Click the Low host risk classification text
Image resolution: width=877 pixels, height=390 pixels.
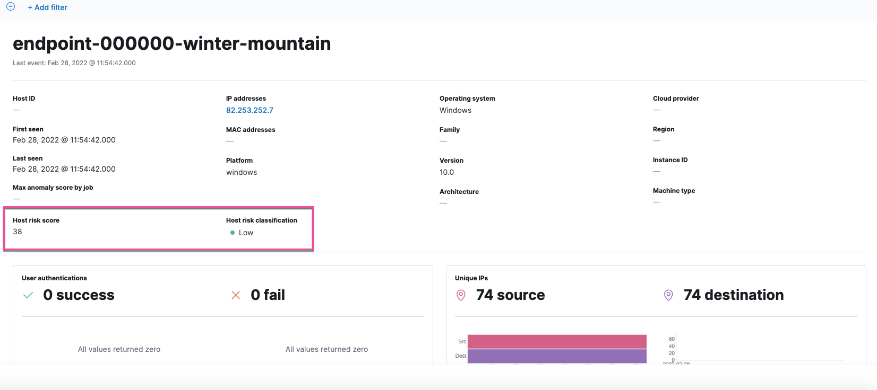pos(246,233)
